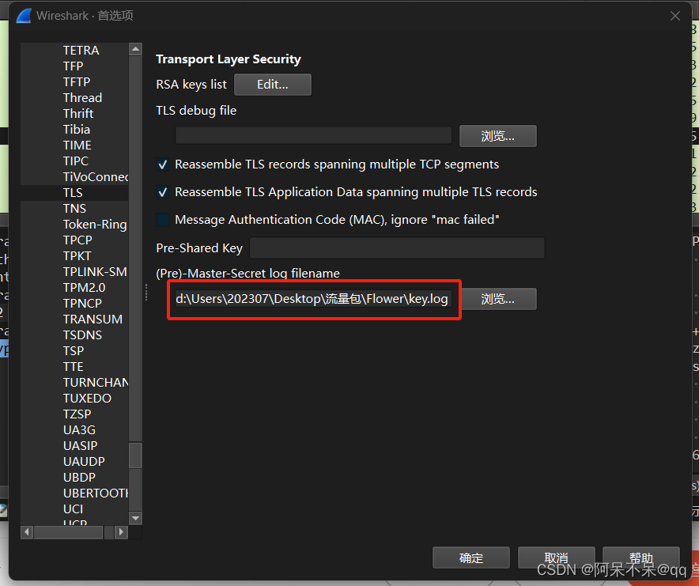Image resolution: width=699 pixels, height=586 pixels.
Task: Select TIPC protocol in list
Action: 76,161
